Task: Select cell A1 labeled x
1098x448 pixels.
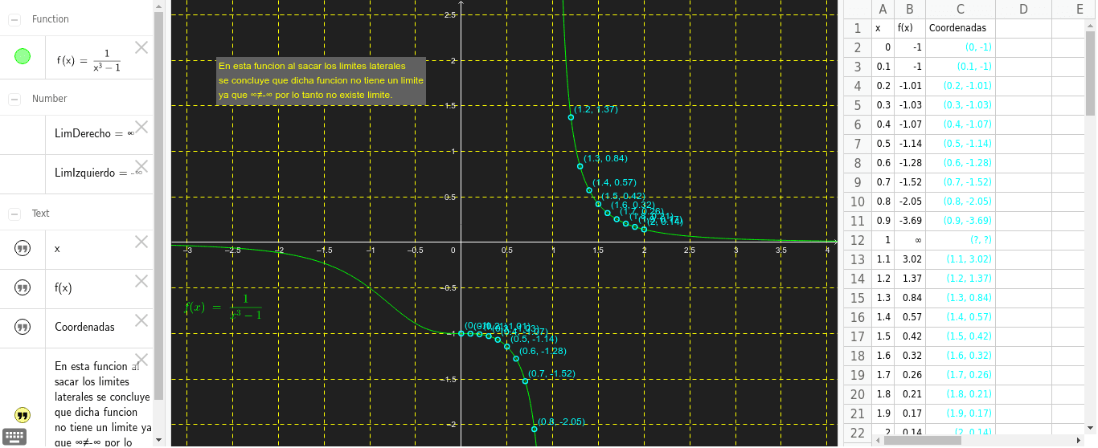Action: (883, 28)
